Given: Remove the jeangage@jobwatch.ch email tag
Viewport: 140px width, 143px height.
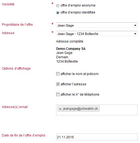Looking at the screenshot, I should click(60, 109).
